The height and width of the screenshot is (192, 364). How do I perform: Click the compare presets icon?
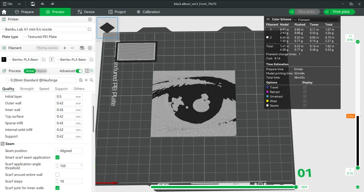[92, 71]
